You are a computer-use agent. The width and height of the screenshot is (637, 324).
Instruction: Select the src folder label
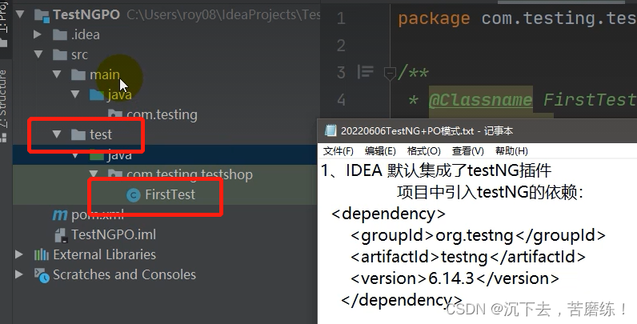pos(79,55)
